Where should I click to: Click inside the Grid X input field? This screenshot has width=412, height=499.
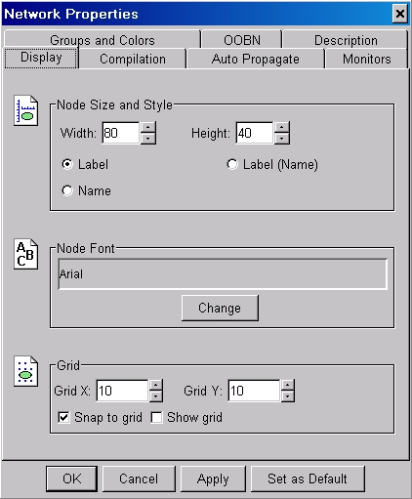(x=122, y=391)
